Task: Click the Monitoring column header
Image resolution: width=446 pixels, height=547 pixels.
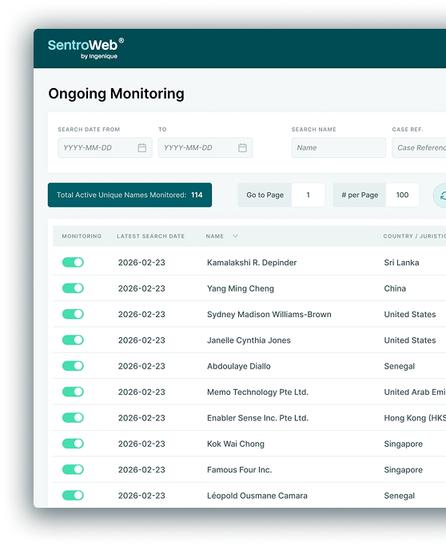Action: (82, 236)
